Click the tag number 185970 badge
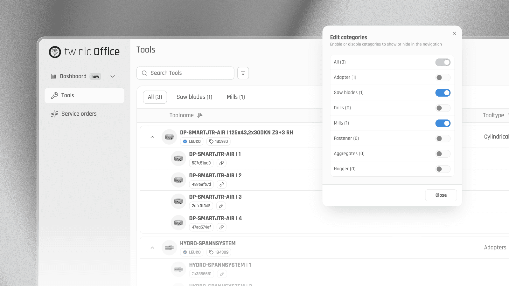 219,141
